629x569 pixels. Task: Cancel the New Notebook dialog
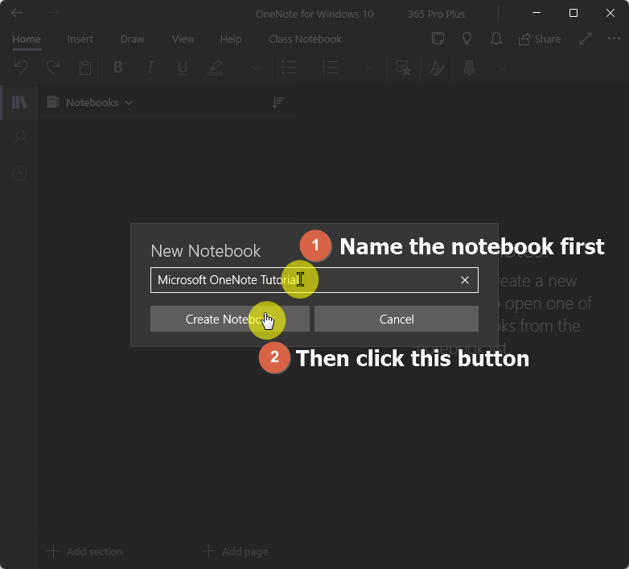397,319
